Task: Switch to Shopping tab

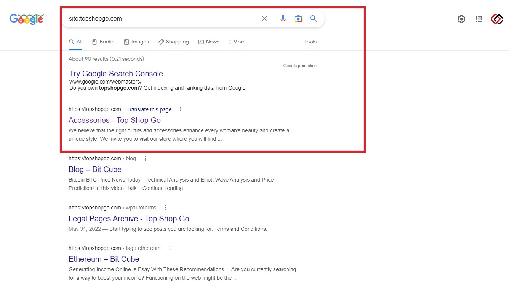Action: (x=174, y=42)
